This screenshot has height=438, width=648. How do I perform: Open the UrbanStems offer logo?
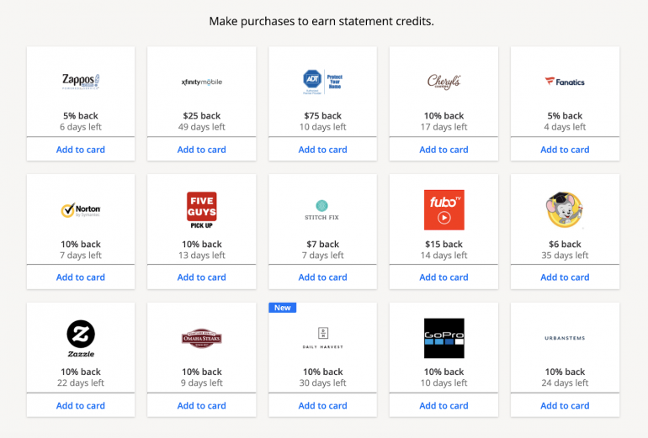pos(565,338)
